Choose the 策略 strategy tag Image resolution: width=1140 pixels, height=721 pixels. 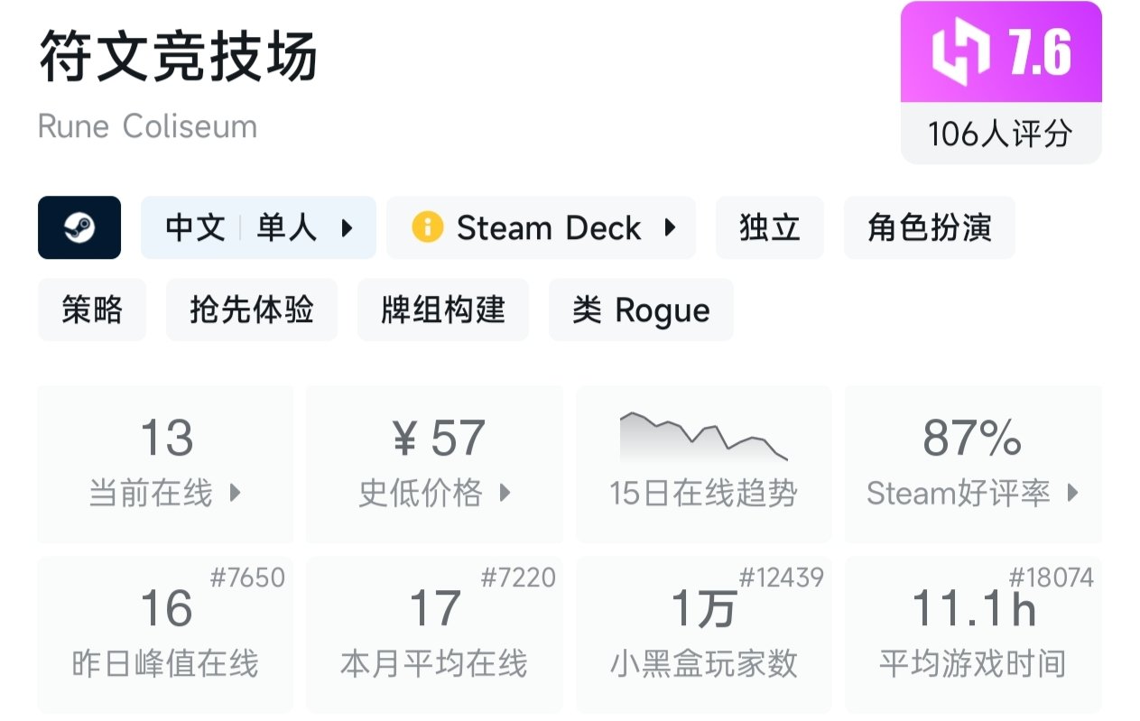pos(92,310)
